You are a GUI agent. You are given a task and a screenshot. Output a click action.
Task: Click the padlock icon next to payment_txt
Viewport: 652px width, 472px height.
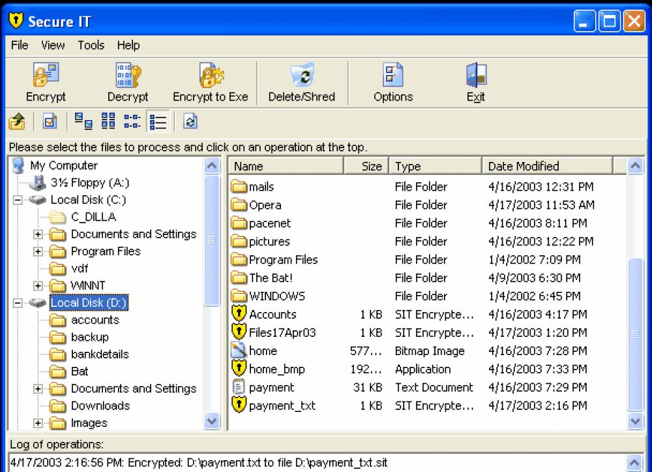[x=240, y=405]
